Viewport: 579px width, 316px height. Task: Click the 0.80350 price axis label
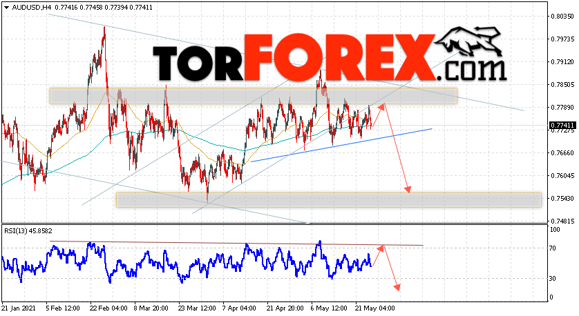(562, 17)
